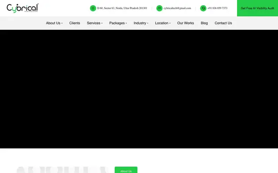
Task: Expand the Packages dropdown menu
Action: [x=118, y=23]
